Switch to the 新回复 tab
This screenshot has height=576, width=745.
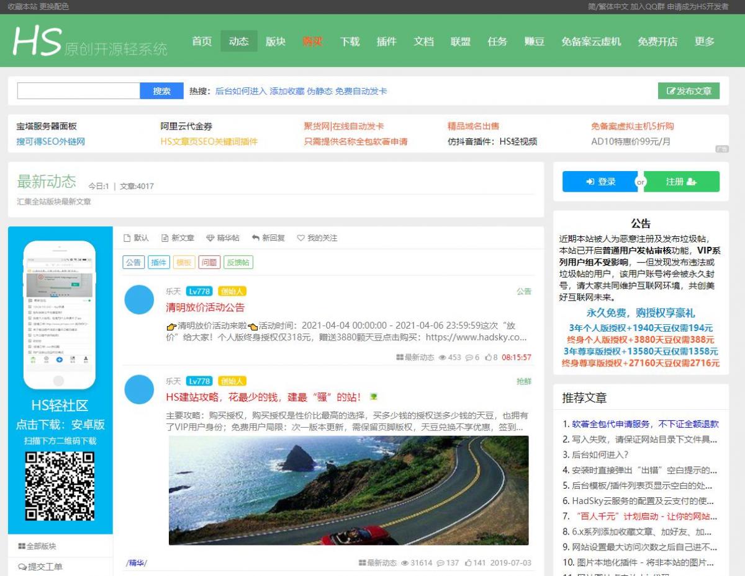(268, 238)
